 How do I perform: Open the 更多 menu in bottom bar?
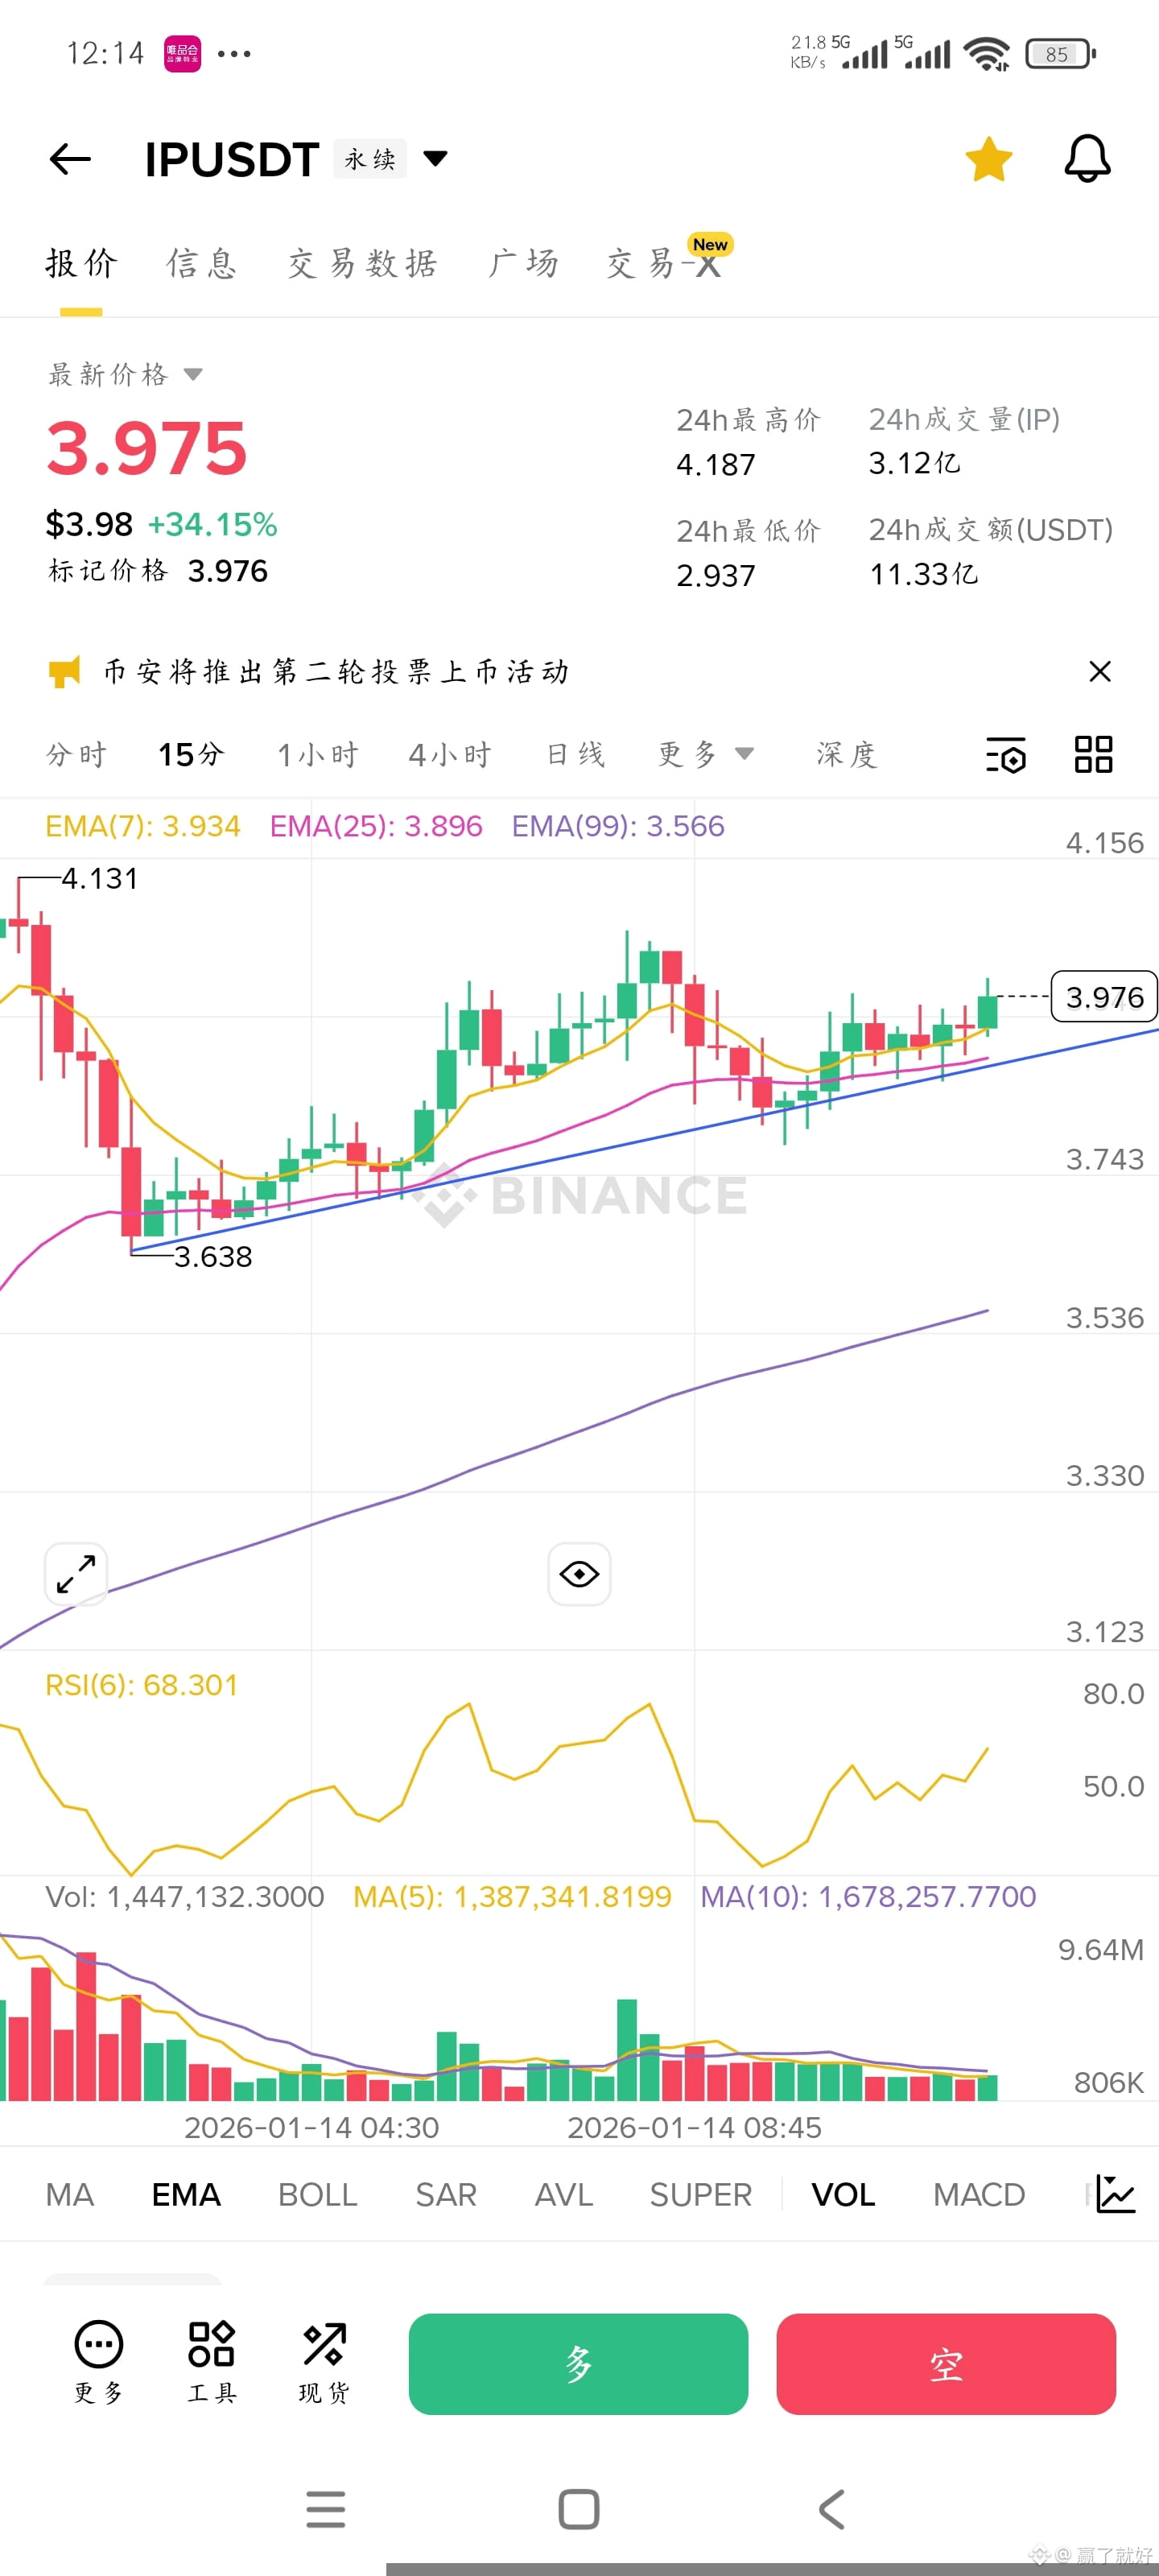[x=99, y=2362]
